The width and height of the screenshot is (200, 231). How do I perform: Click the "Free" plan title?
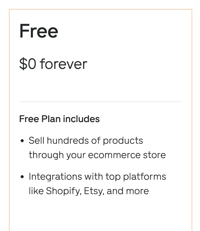pos(39,31)
